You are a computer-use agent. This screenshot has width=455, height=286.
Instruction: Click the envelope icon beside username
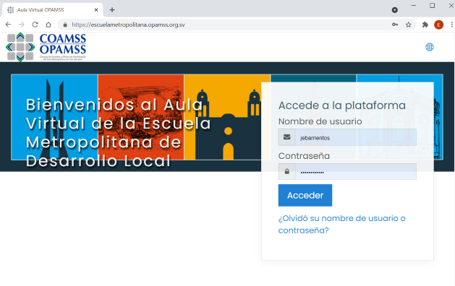(x=286, y=137)
